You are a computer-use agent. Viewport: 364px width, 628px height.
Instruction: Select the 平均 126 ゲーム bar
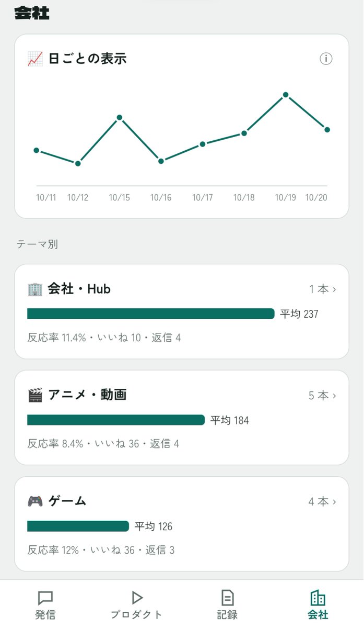coord(78,526)
